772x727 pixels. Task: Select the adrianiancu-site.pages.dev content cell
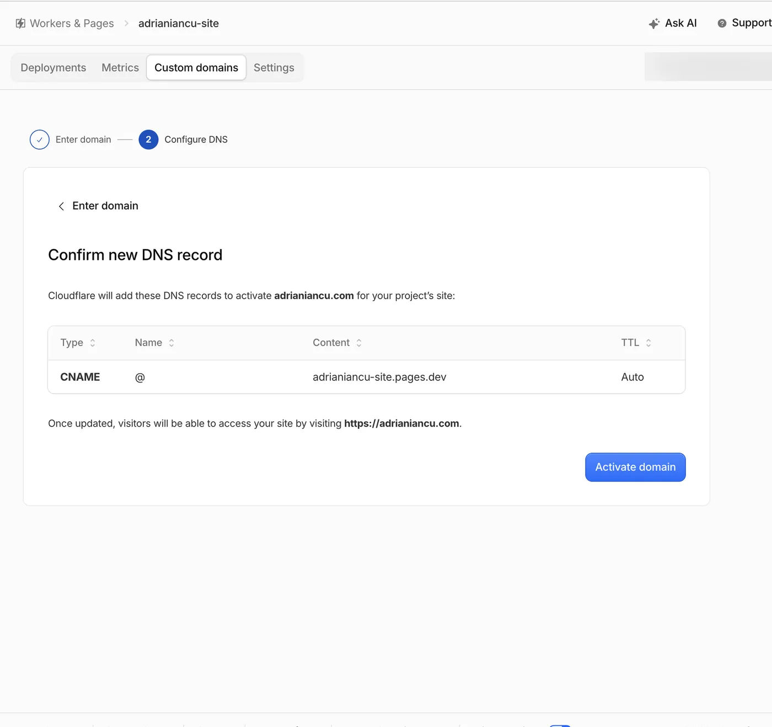pos(379,377)
